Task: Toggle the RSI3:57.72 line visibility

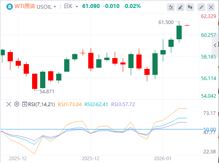Action: coord(123,105)
